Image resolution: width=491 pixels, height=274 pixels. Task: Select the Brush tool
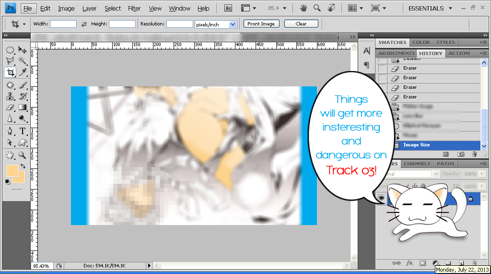tap(22, 85)
